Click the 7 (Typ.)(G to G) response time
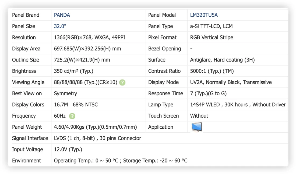Screen dimensions: 296x174 [x=208, y=93]
